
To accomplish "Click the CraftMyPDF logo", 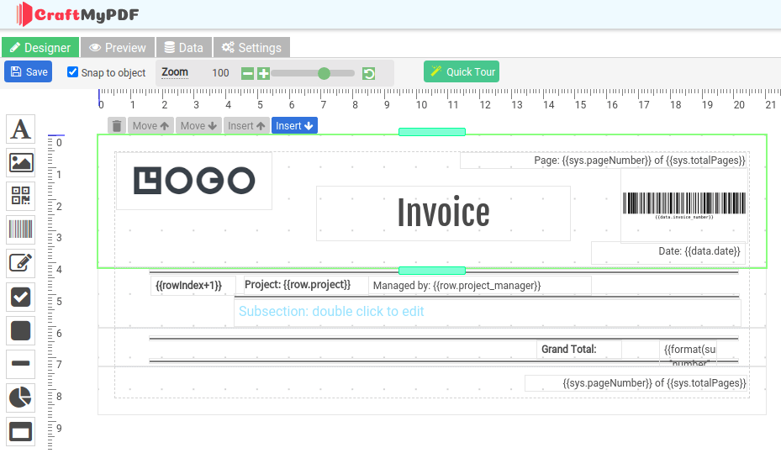I will [x=77, y=14].
